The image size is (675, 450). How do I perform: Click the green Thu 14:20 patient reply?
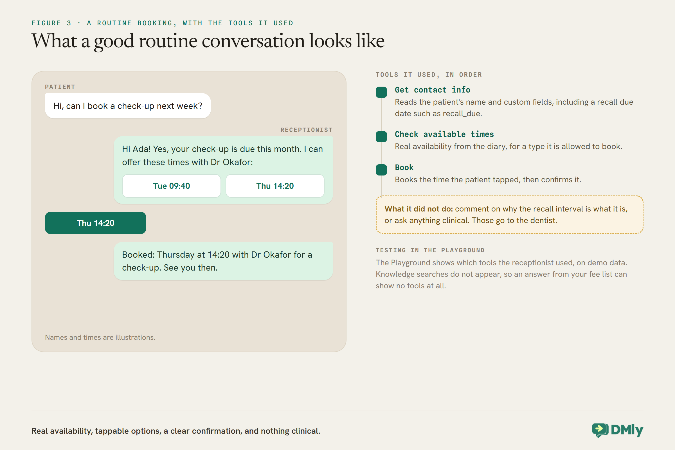(x=96, y=223)
